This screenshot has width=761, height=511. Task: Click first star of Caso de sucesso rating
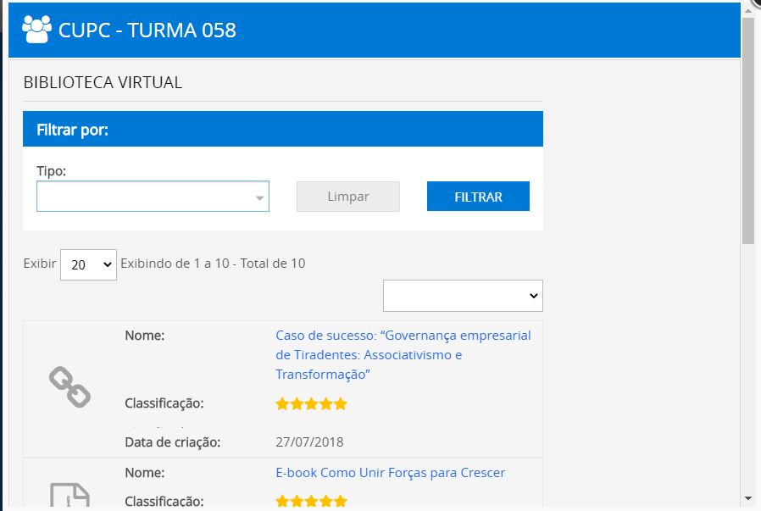[x=282, y=404]
